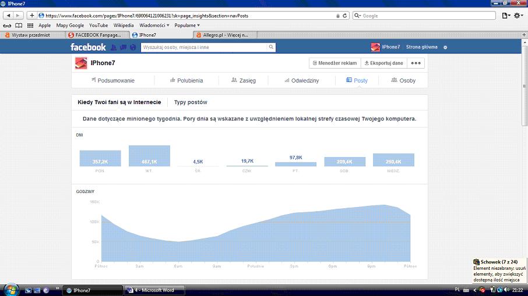
Task: Click the Facebook search magnifier button
Action: (x=271, y=47)
